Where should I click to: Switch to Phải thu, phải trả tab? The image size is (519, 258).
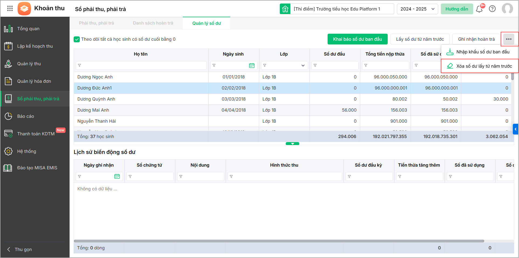pyautogui.click(x=97, y=23)
